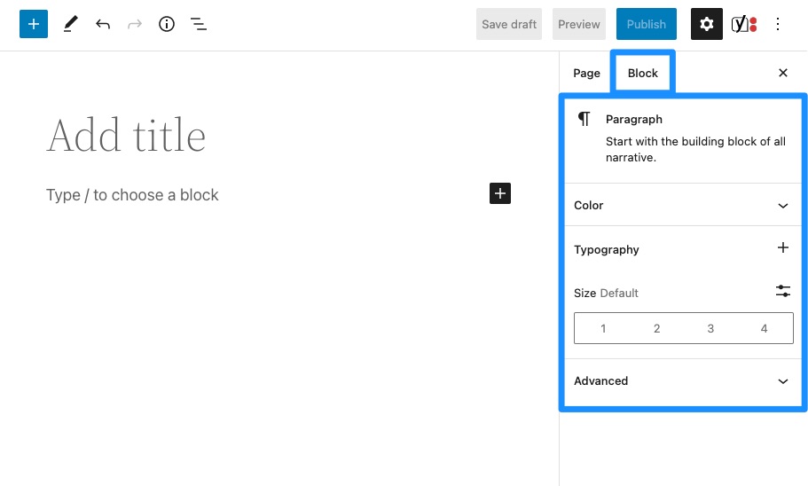The width and height of the screenshot is (808, 486).
Task: Click the Publish button
Action: 646,25
